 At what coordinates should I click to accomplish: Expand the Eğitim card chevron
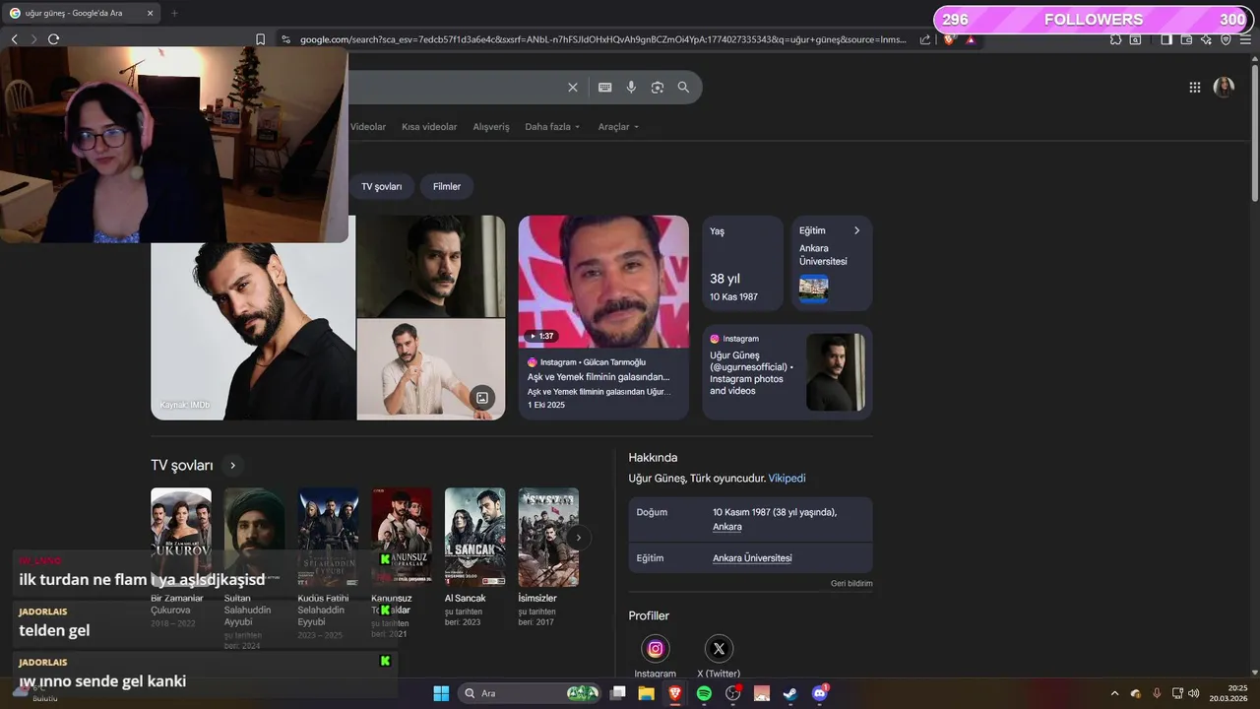(856, 230)
